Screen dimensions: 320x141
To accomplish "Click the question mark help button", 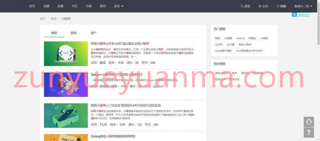I will tap(309, 133).
